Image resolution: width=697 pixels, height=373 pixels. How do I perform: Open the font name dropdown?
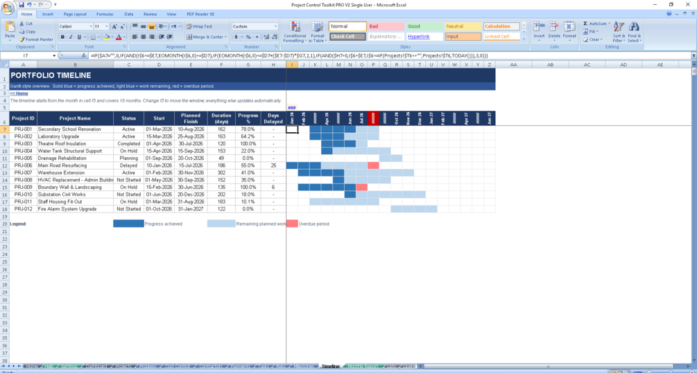(90, 26)
